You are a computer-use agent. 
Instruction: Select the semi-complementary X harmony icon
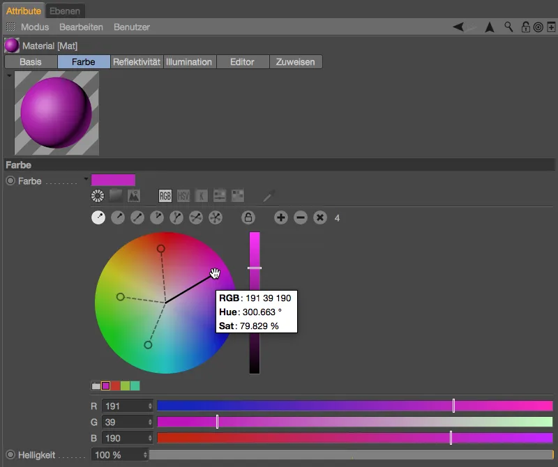pos(196,217)
